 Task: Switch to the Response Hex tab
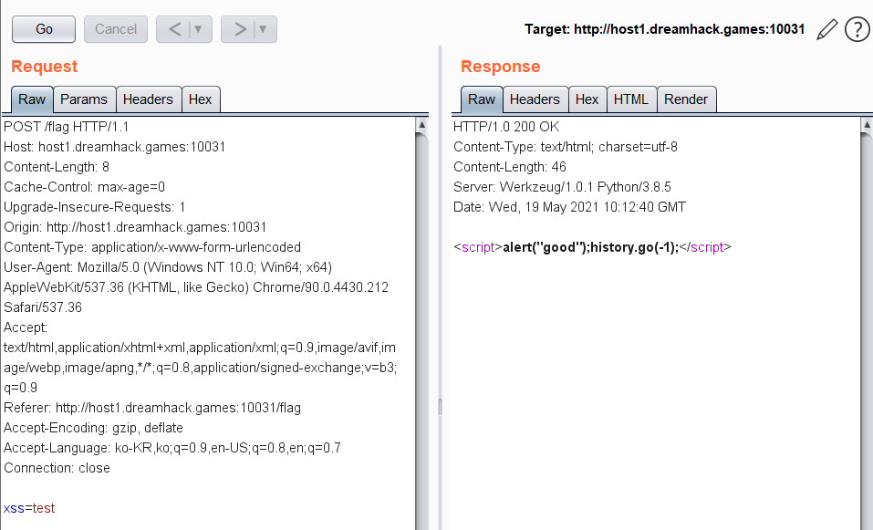point(587,99)
